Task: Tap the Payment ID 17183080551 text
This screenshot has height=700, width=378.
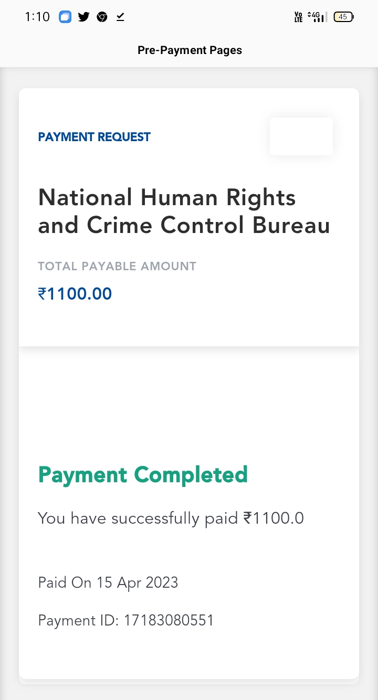Action: point(126,621)
